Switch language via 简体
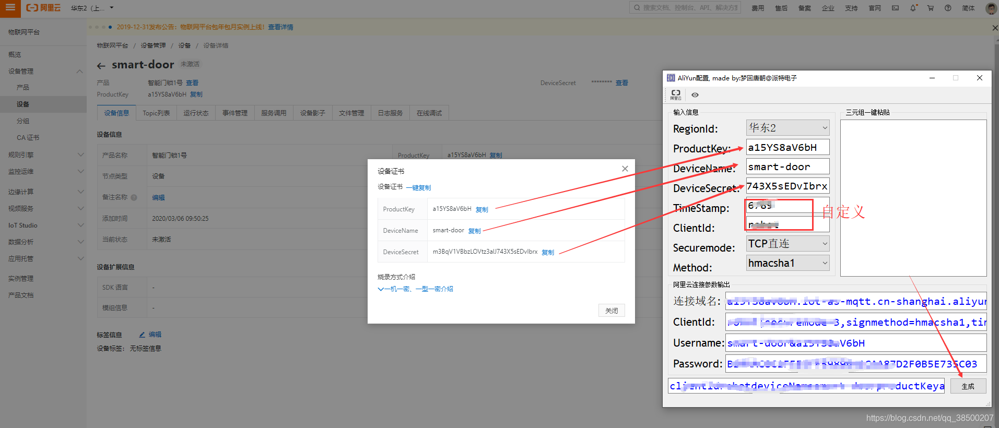The width and height of the screenshot is (999, 428). point(968,8)
